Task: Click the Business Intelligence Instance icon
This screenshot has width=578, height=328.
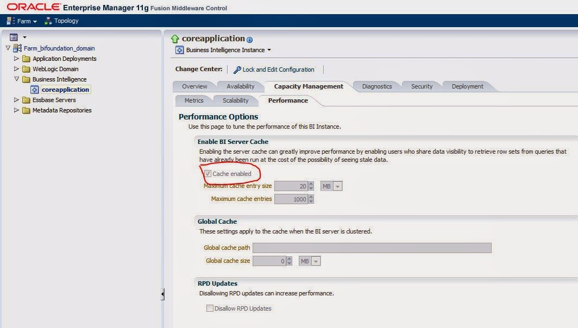Action: [179, 50]
